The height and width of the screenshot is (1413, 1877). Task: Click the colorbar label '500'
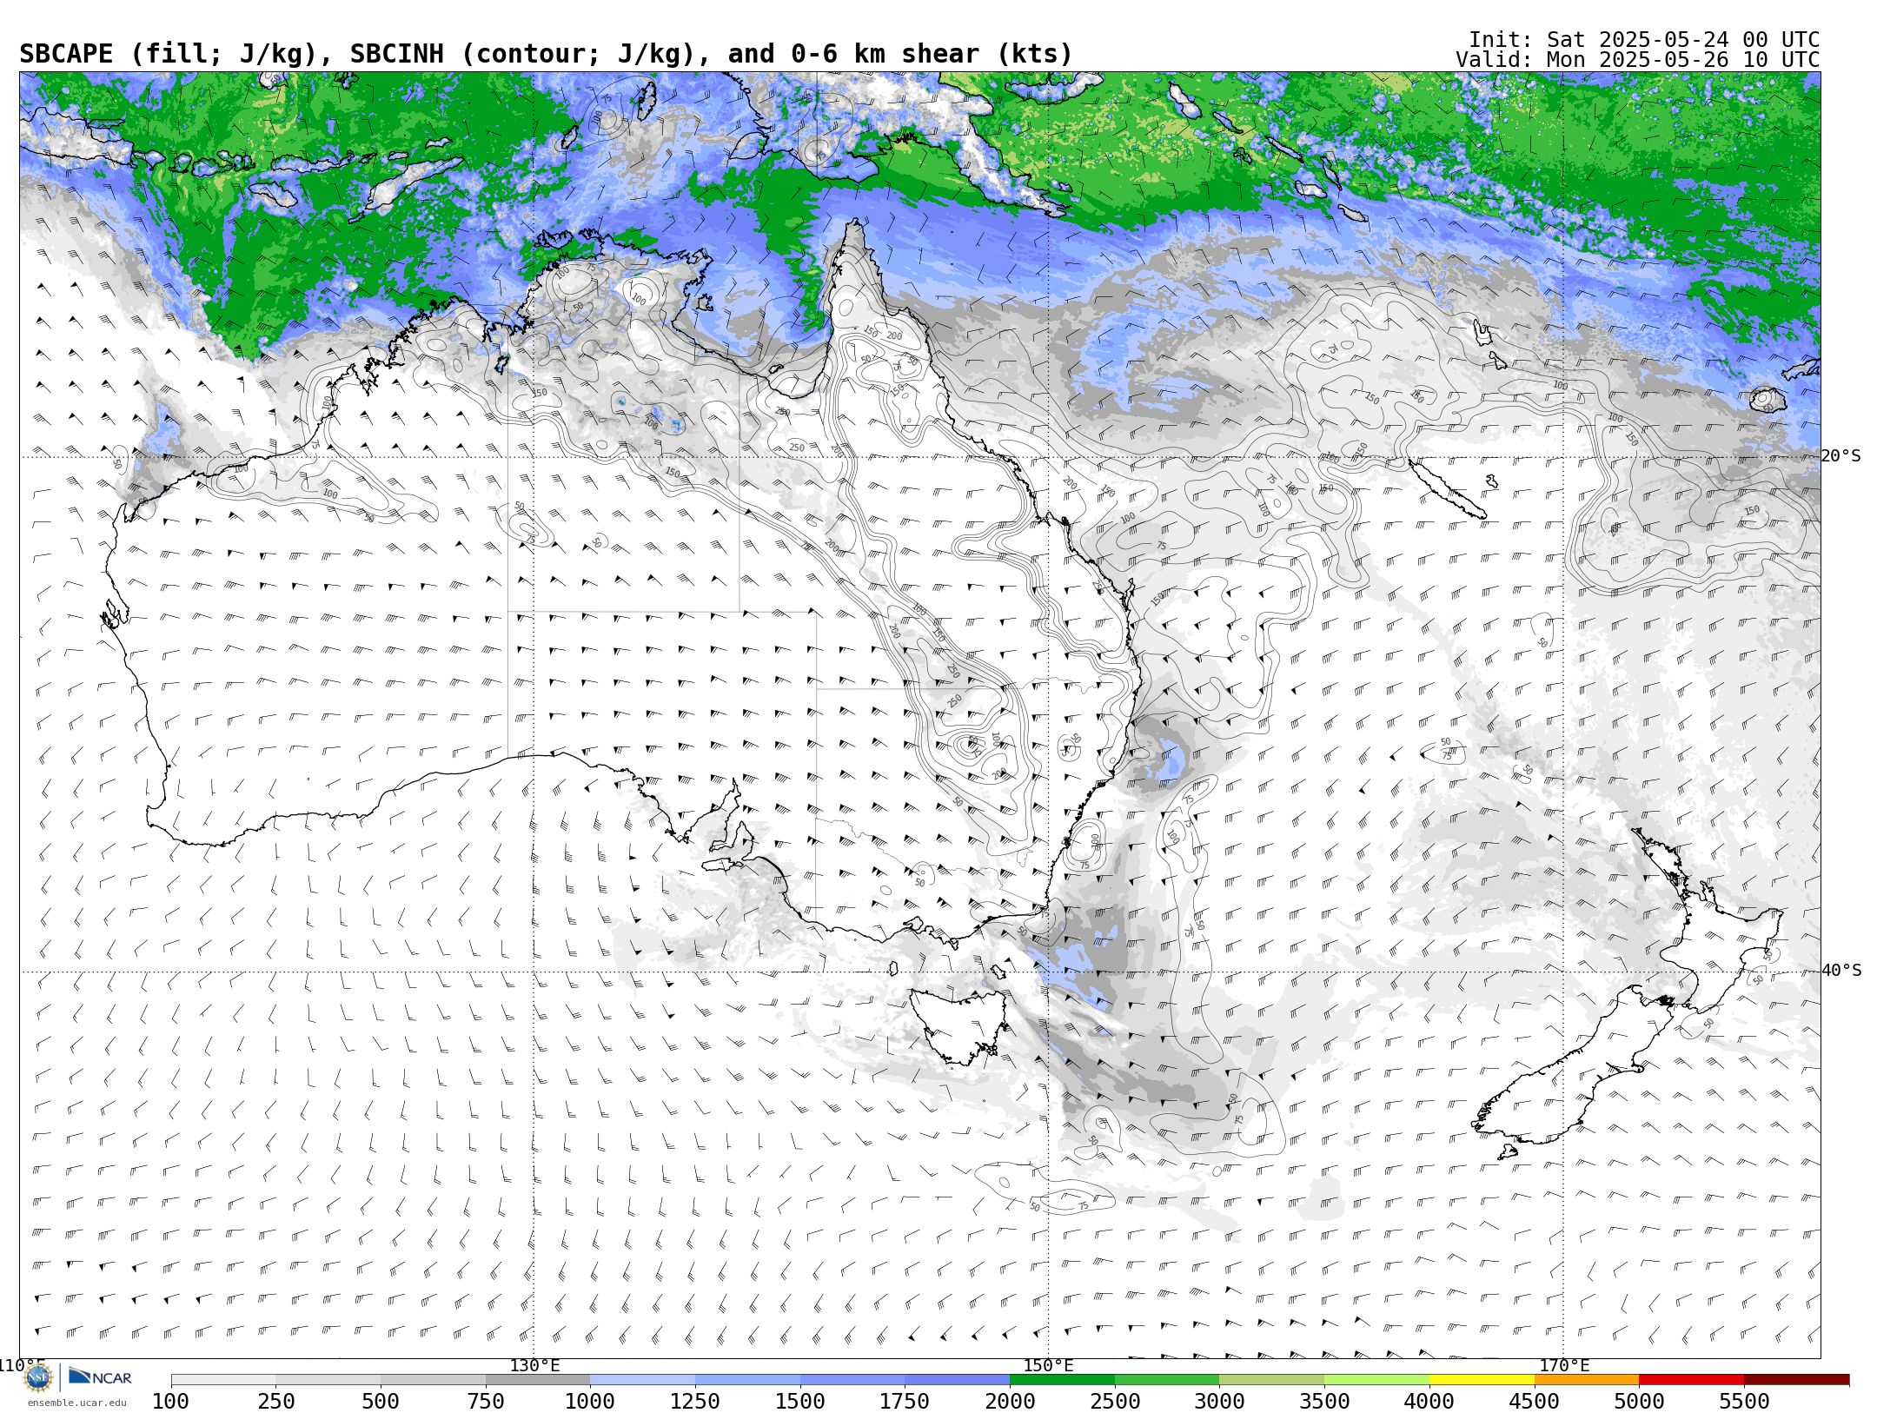(x=381, y=1402)
